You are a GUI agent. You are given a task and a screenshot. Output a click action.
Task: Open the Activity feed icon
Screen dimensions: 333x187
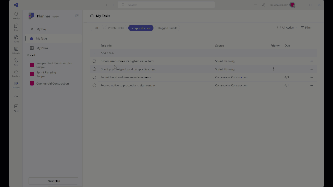coord(16,16)
